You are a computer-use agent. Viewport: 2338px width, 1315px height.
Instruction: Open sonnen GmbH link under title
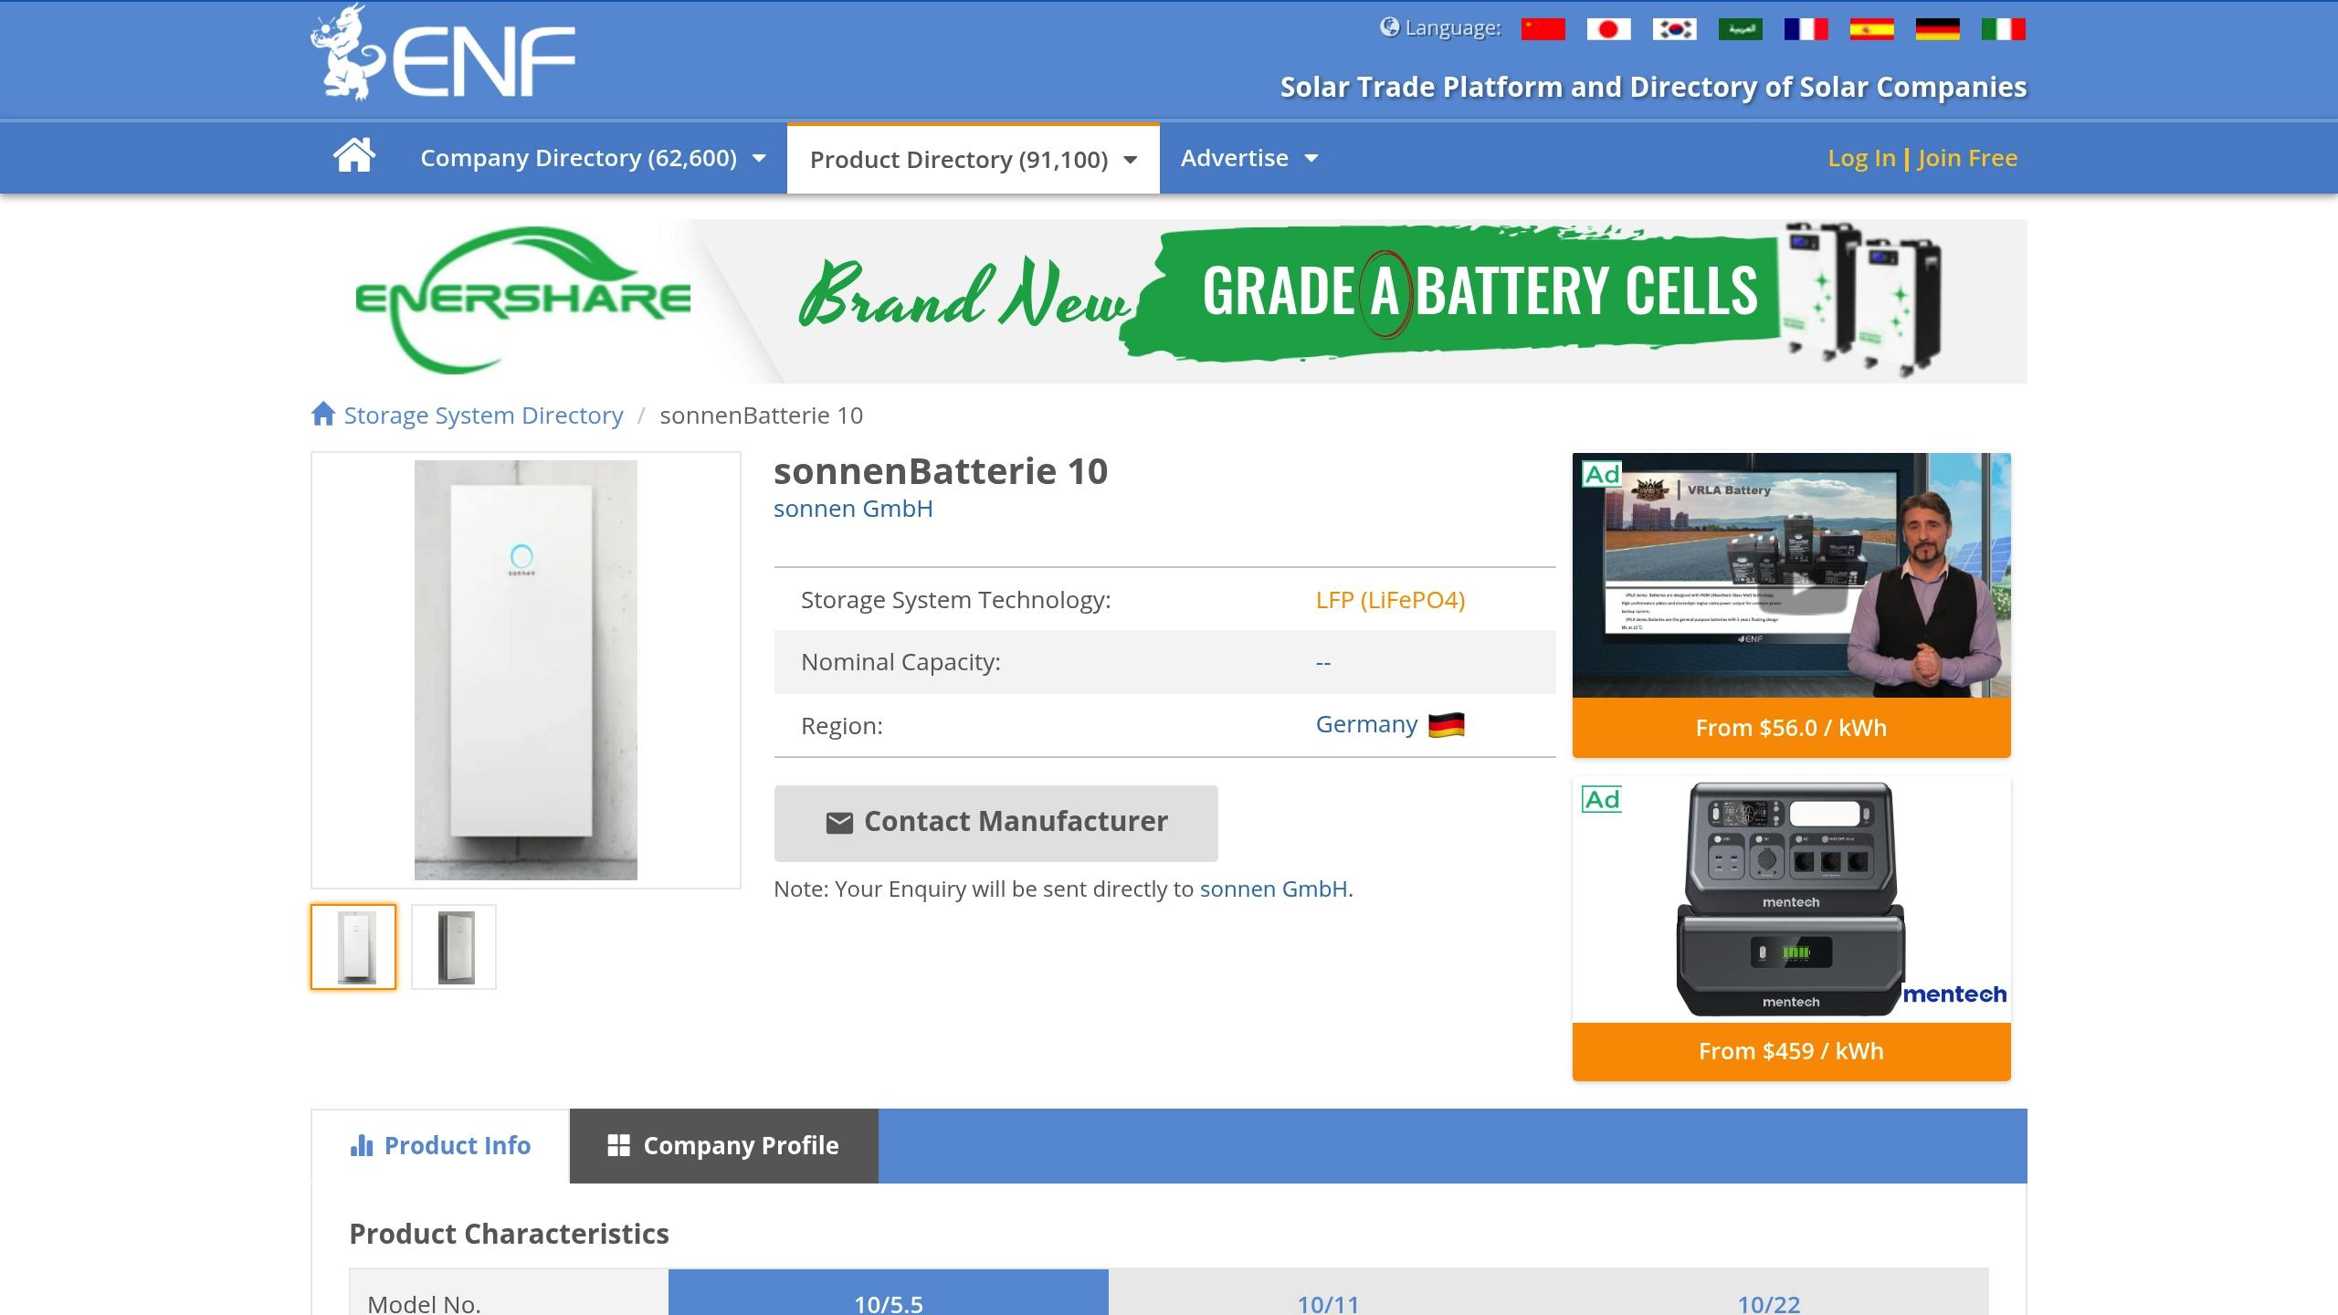click(x=853, y=509)
